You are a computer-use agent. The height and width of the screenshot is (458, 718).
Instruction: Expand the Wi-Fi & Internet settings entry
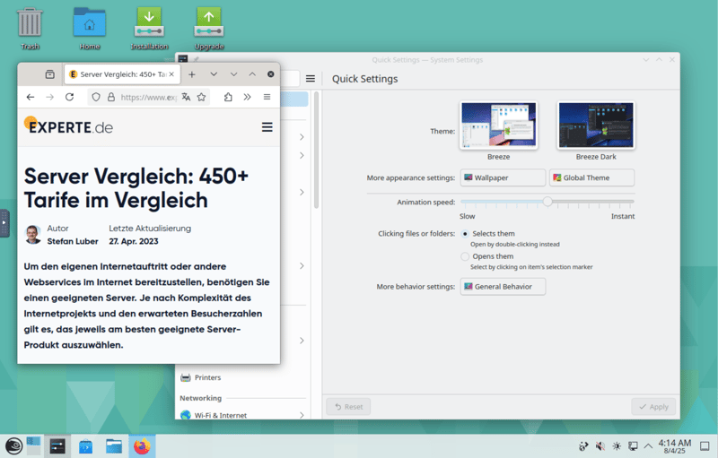[x=301, y=415]
